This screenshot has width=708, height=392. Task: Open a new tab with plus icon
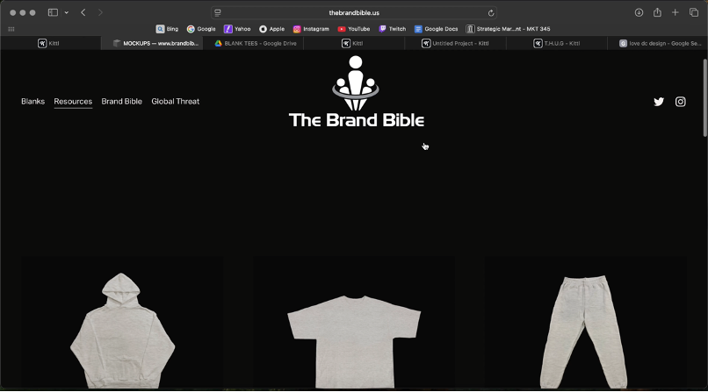[675, 12]
